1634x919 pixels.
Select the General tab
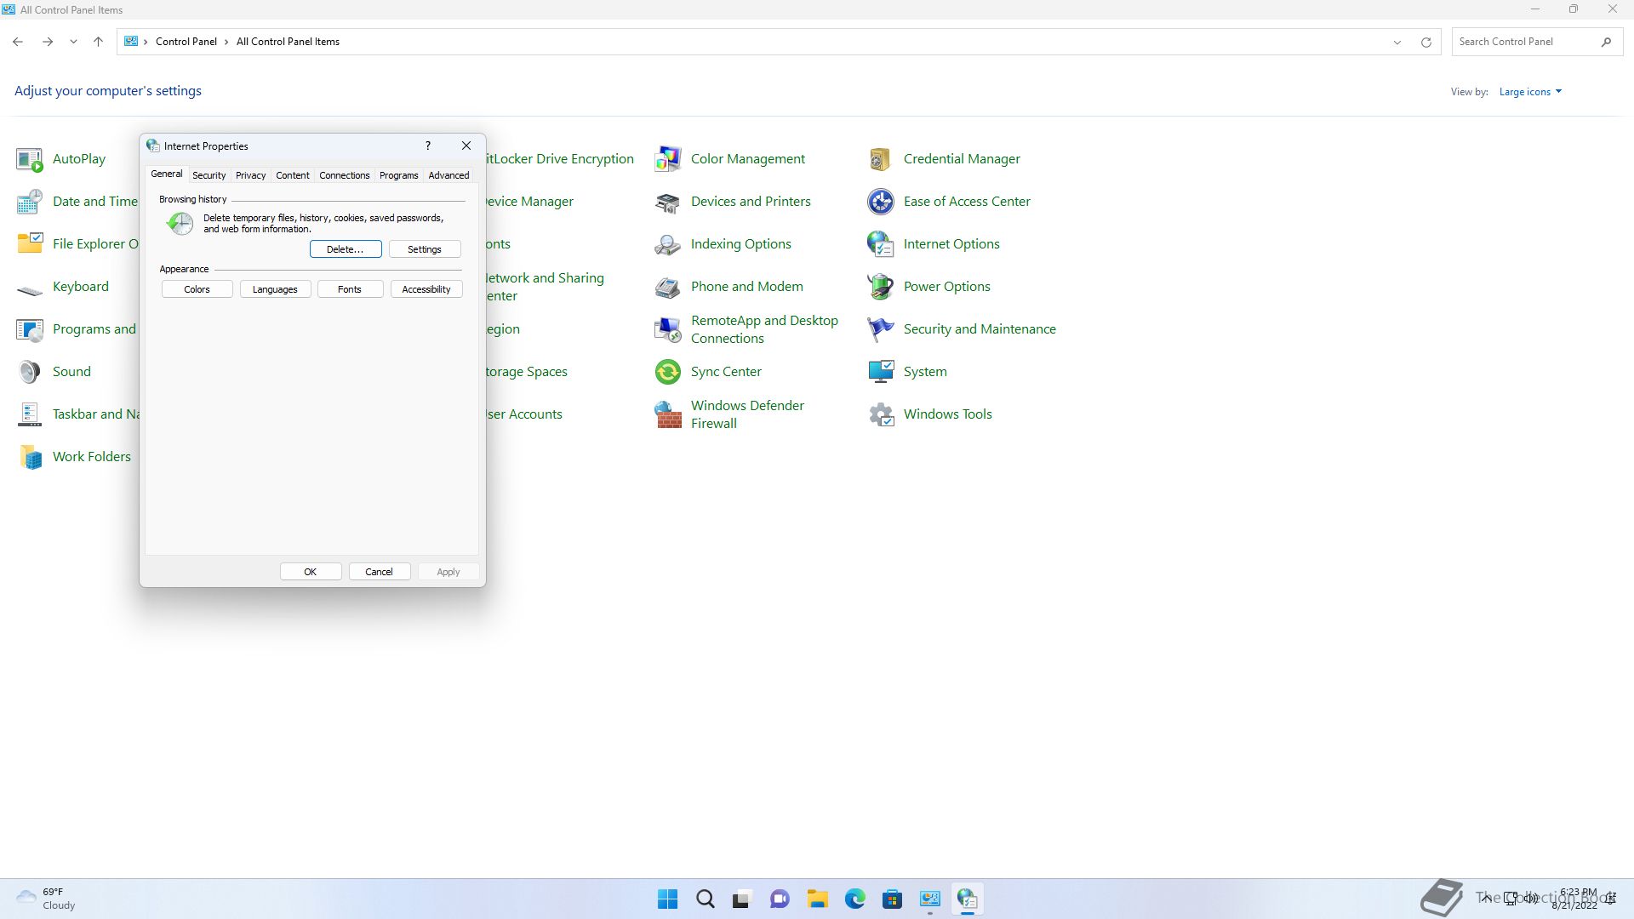click(x=166, y=174)
